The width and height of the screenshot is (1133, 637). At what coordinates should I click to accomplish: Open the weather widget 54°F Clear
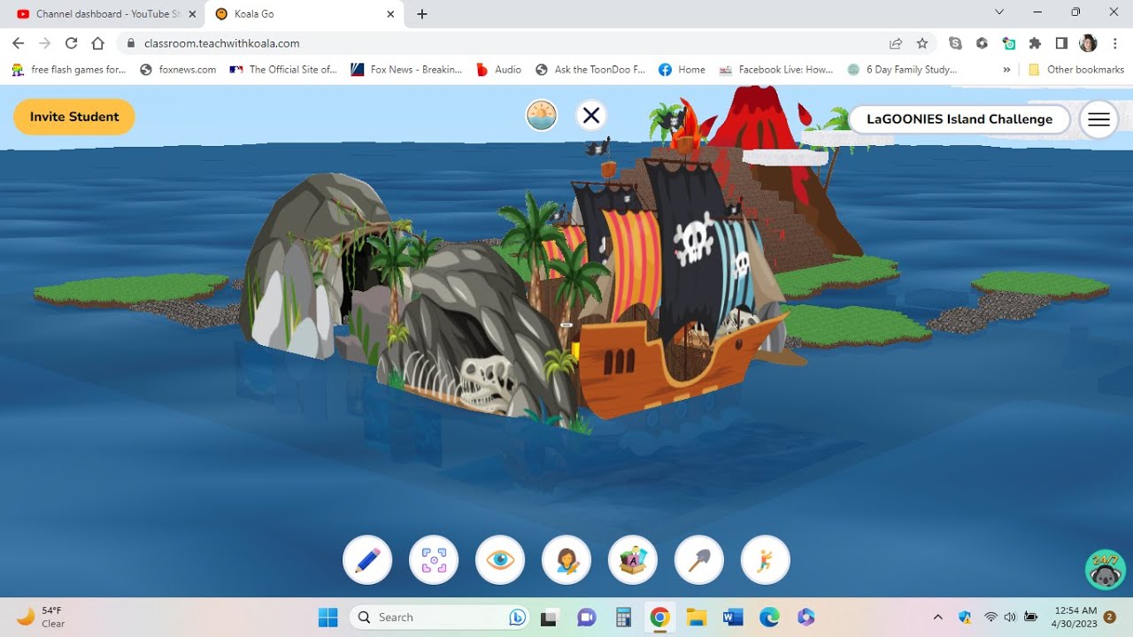click(x=42, y=617)
